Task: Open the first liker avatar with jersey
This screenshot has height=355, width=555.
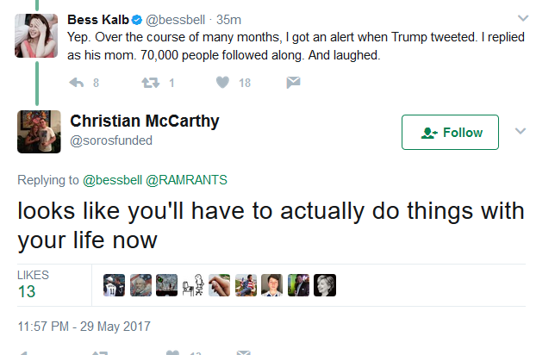Action: click(114, 285)
